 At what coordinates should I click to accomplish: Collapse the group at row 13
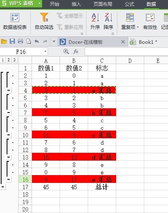click(9, 157)
